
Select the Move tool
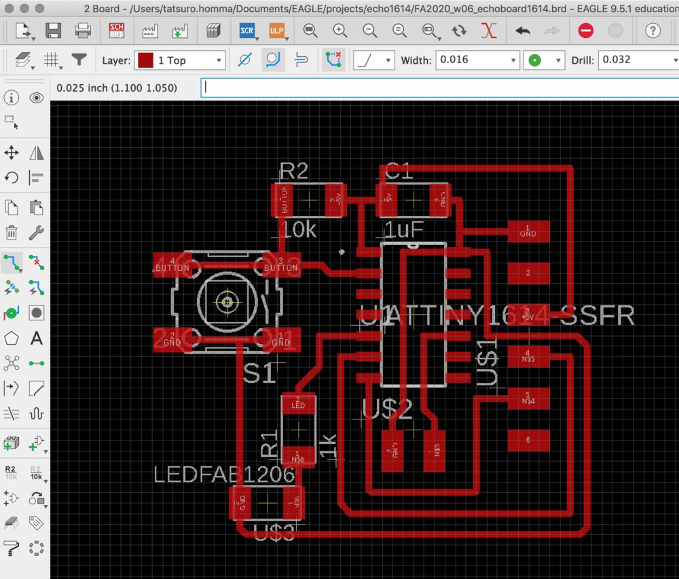pos(12,152)
